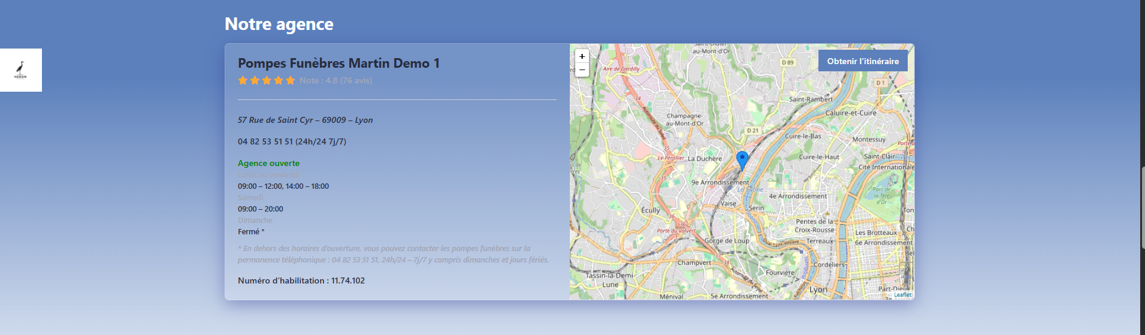Screen dimensions: 1145x335
Task: Click Fourvière area on the map
Action: (780, 273)
